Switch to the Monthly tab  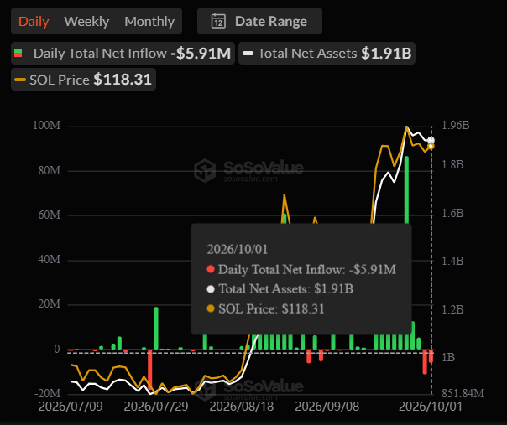149,22
